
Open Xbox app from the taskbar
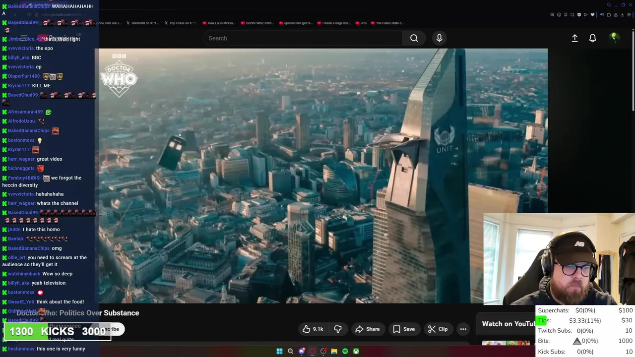pos(356,351)
